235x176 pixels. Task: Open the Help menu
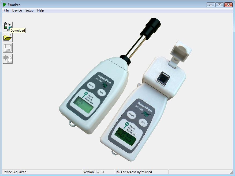coord(40,10)
